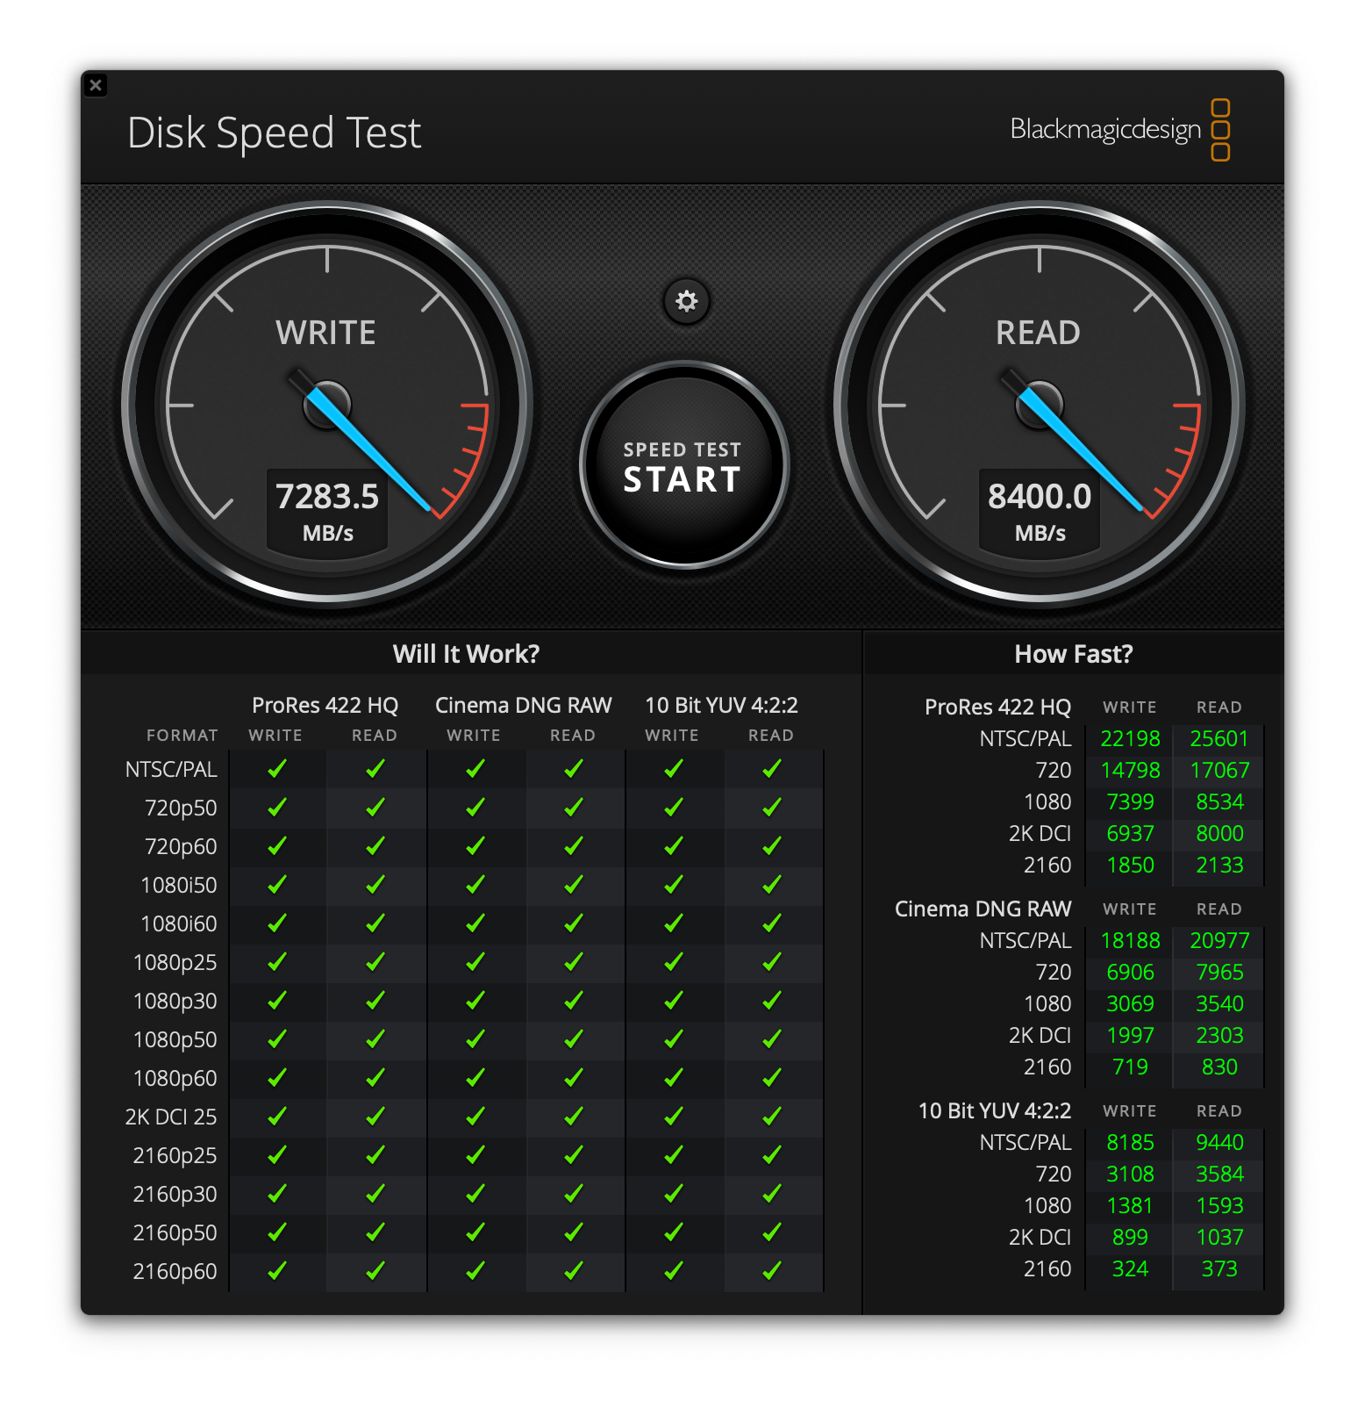The width and height of the screenshot is (1365, 1408).
Task: Click Cinema DNG RAW heading in How Fast
Action: click(983, 909)
